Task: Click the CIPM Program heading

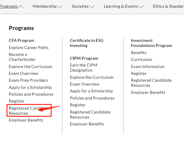Action: (84, 58)
